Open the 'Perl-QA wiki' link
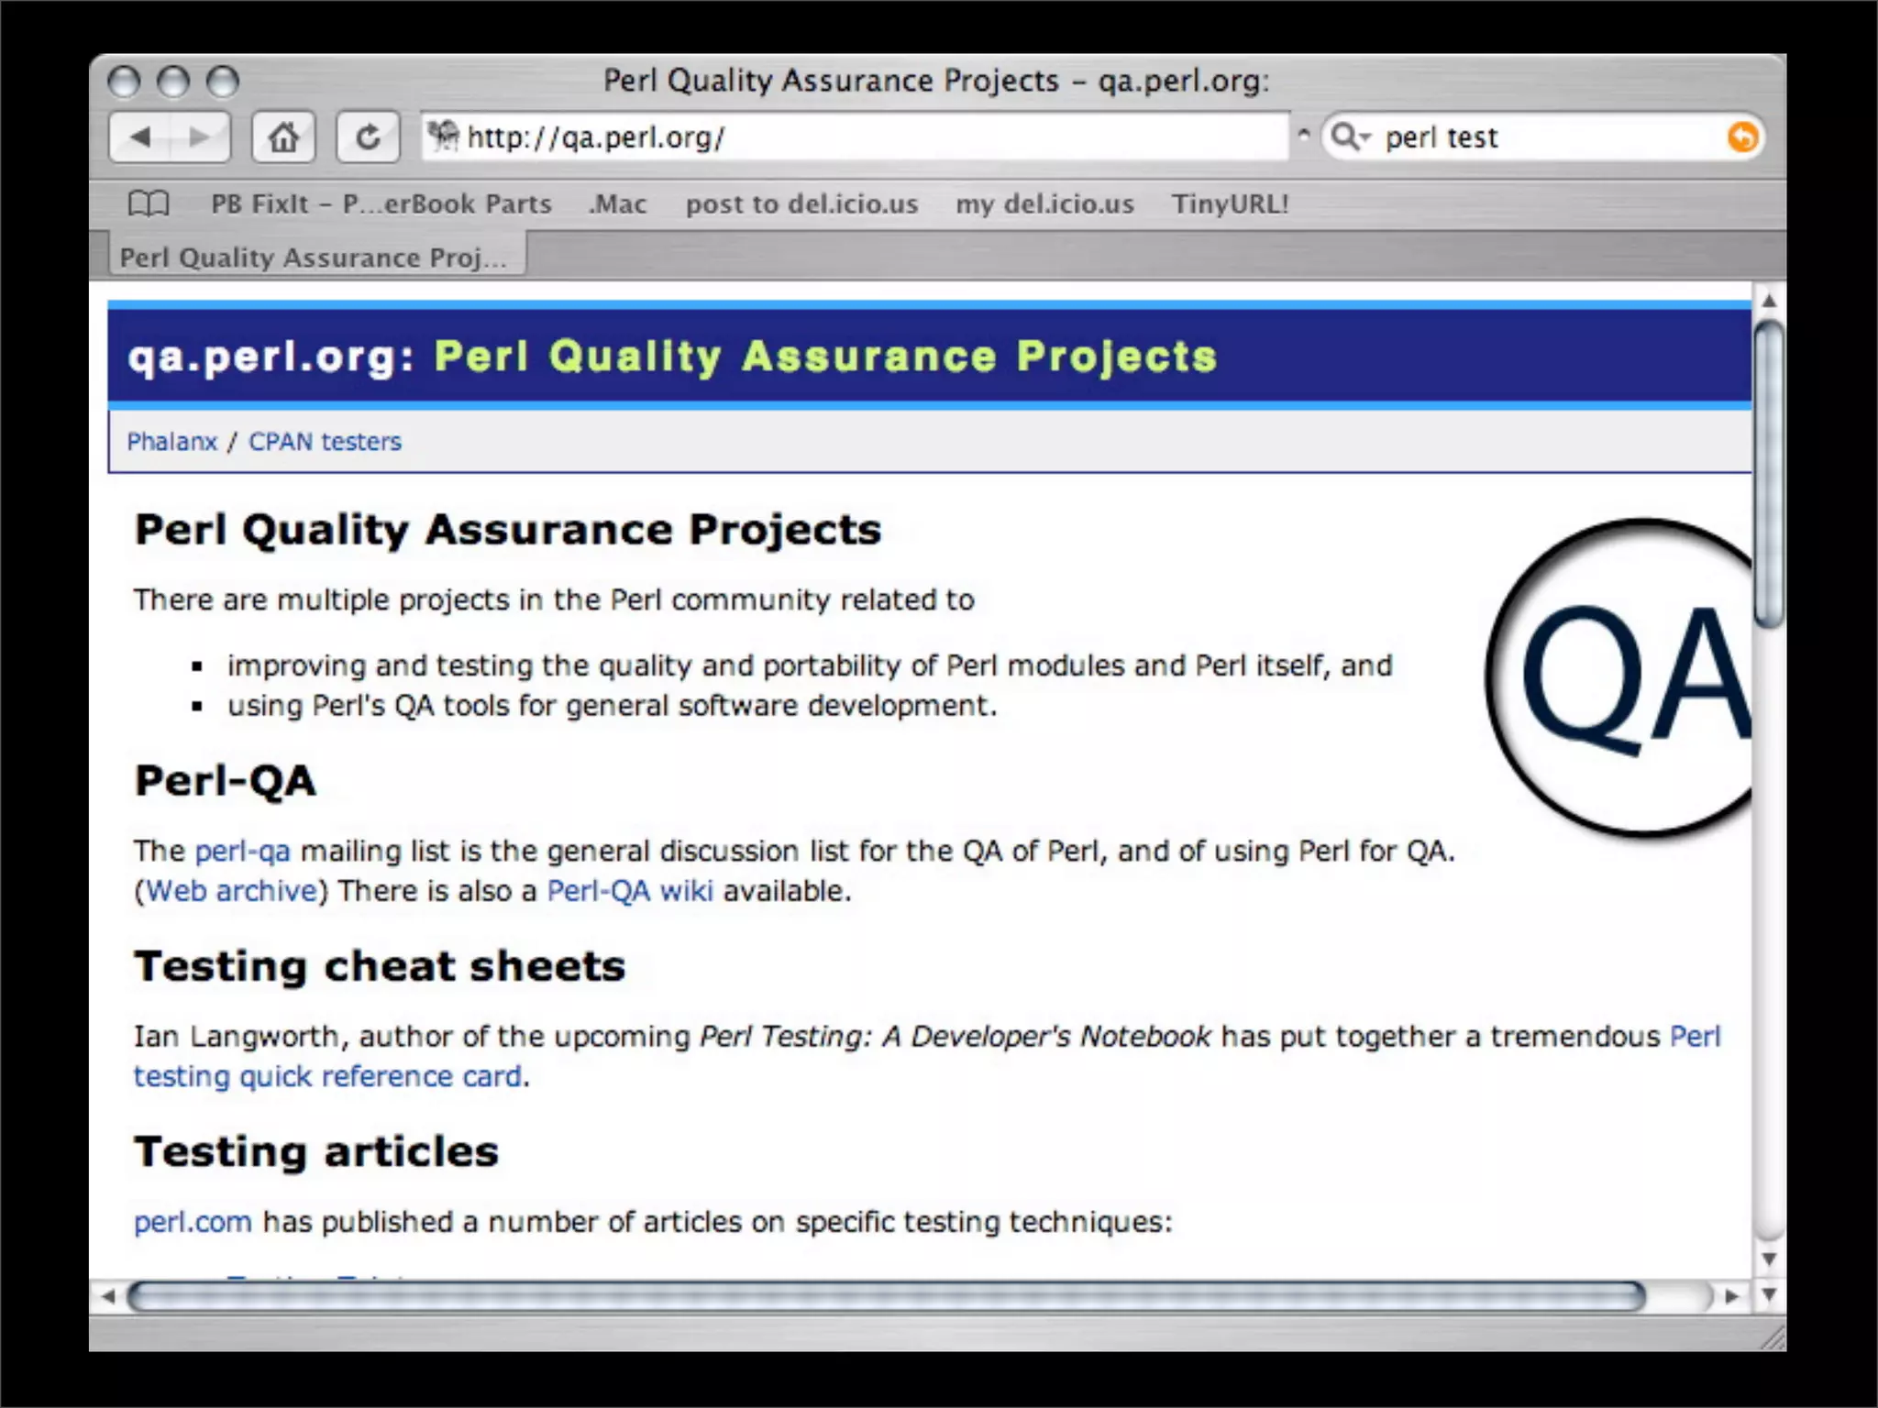Screen dimensions: 1878x1408 point(630,891)
